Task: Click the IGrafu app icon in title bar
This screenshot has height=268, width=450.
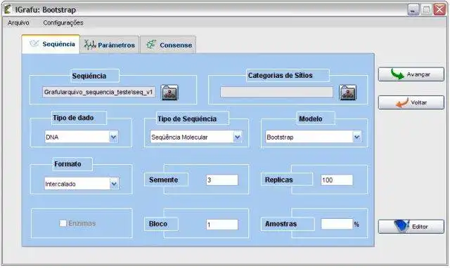Action: pos(8,9)
